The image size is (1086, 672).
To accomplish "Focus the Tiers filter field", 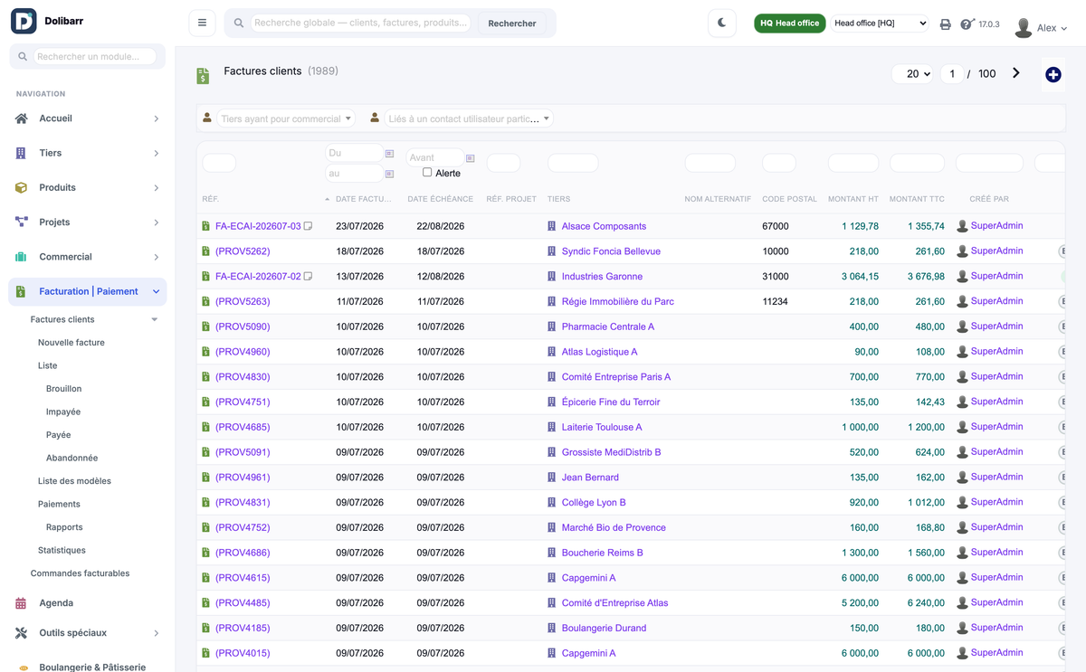I will 573,163.
